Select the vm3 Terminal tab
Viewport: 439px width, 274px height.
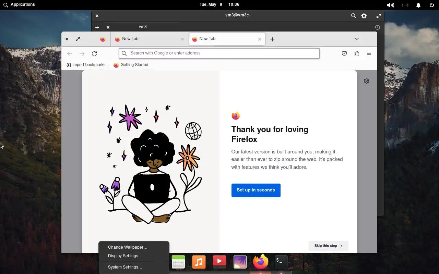[x=143, y=27]
